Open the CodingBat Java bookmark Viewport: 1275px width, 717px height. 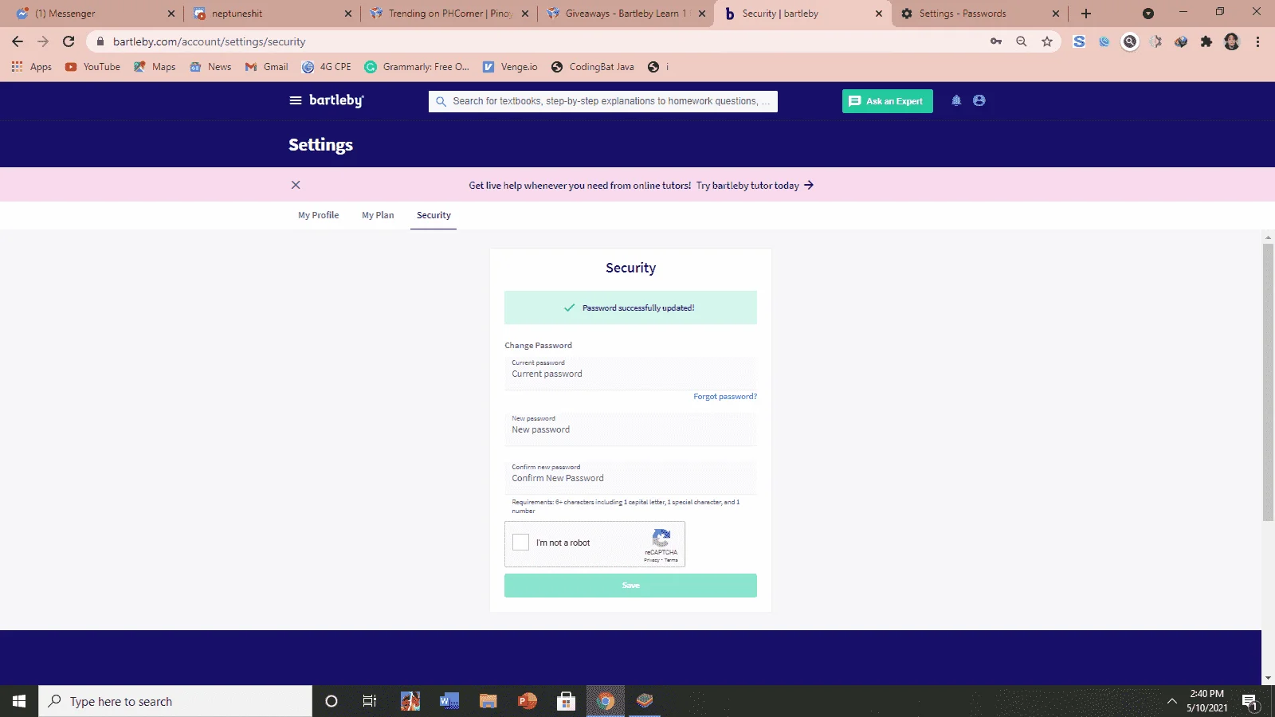point(593,67)
